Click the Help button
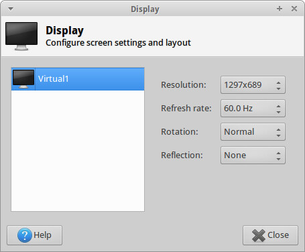 [35, 235]
